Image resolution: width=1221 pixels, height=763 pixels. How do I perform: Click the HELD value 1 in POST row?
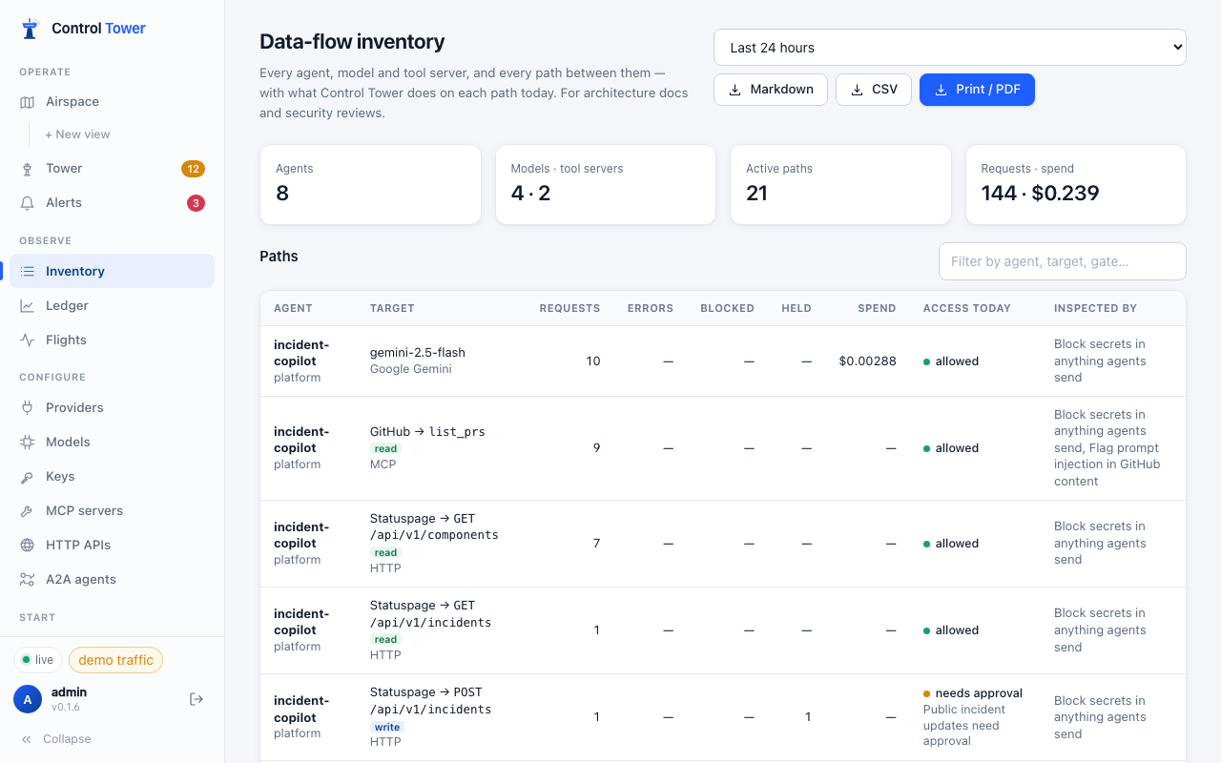click(x=807, y=717)
